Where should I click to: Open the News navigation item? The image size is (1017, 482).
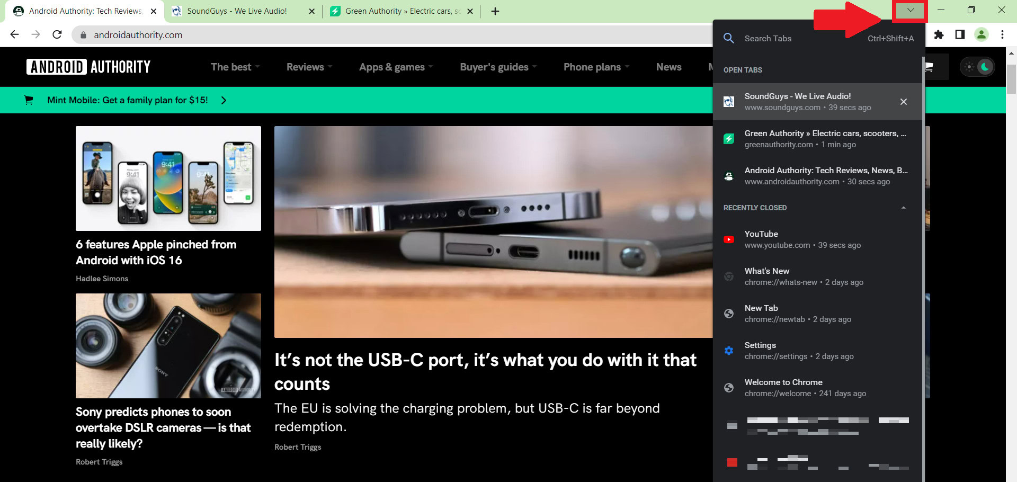coord(668,67)
